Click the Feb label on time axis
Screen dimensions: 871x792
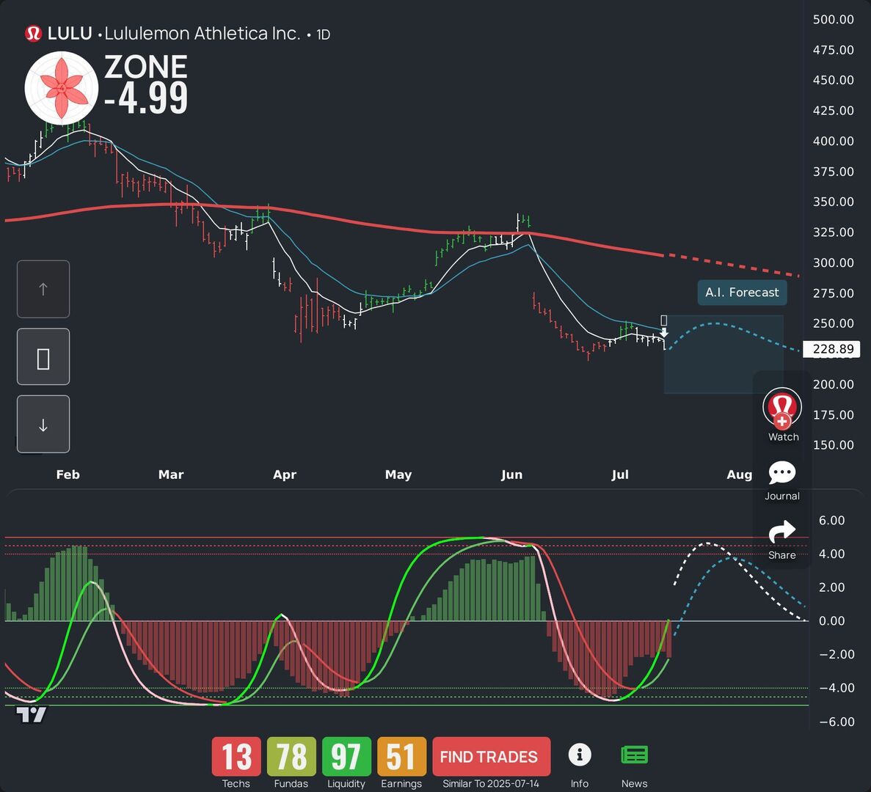click(68, 474)
